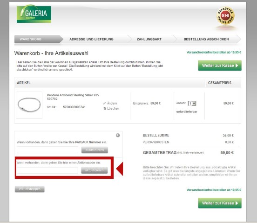
Task: Go to the Adresse und Lieferung step
Action: [x=91, y=39]
